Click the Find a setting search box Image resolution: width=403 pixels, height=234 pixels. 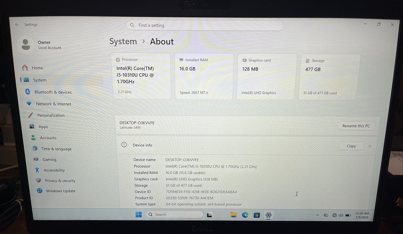pos(205,25)
